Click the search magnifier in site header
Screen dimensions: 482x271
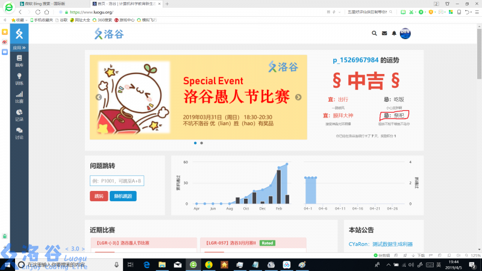click(374, 34)
